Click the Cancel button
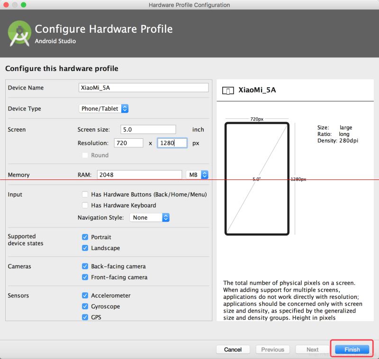Screen dimensions: 379x359 (x=233, y=350)
